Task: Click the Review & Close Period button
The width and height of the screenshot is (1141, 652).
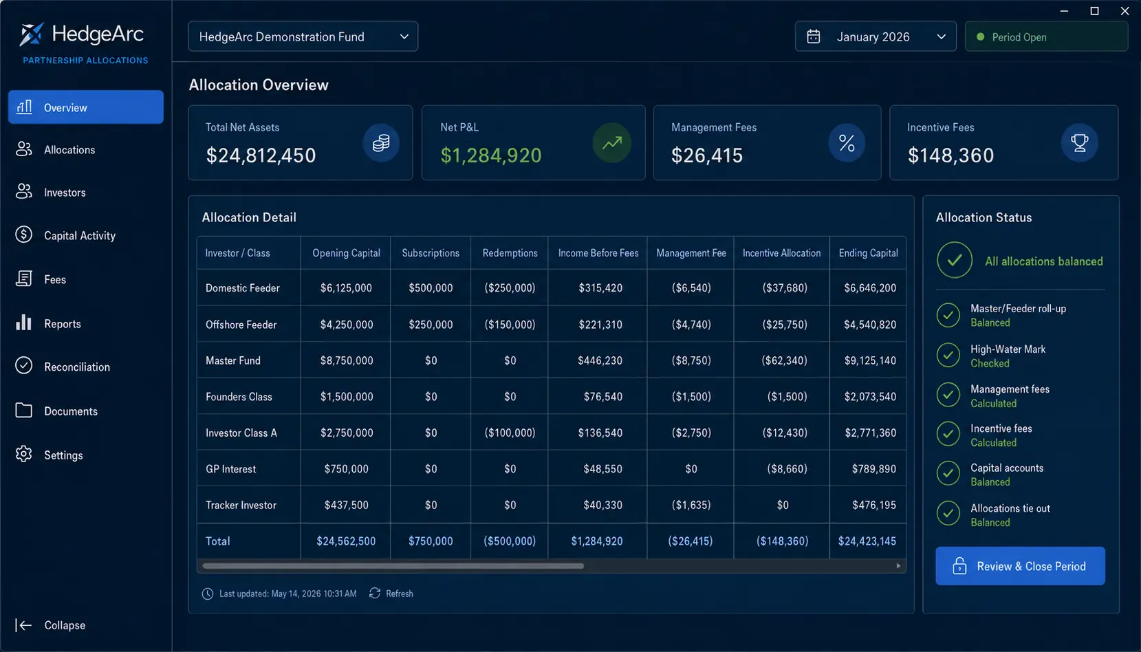Action: coord(1020,566)
